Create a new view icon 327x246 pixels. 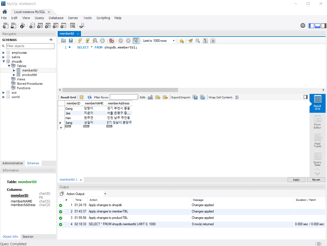[x=47, y=25]
